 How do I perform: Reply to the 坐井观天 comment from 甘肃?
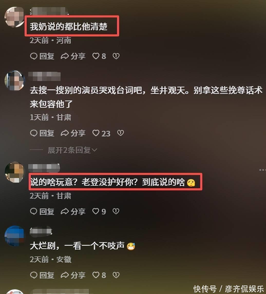(x=42, y=133)
